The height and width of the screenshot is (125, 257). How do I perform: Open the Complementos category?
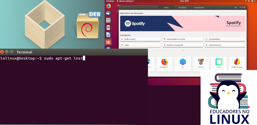(x=225, y=45)
